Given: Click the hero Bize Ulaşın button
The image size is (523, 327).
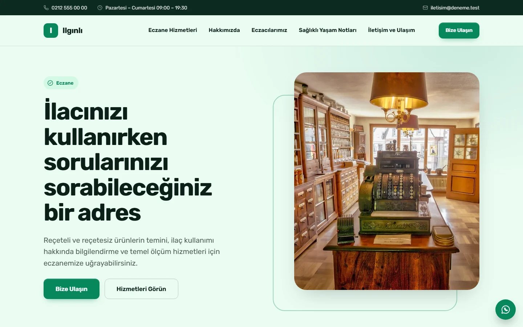Looking at the screenshot, I should point(72,289).
